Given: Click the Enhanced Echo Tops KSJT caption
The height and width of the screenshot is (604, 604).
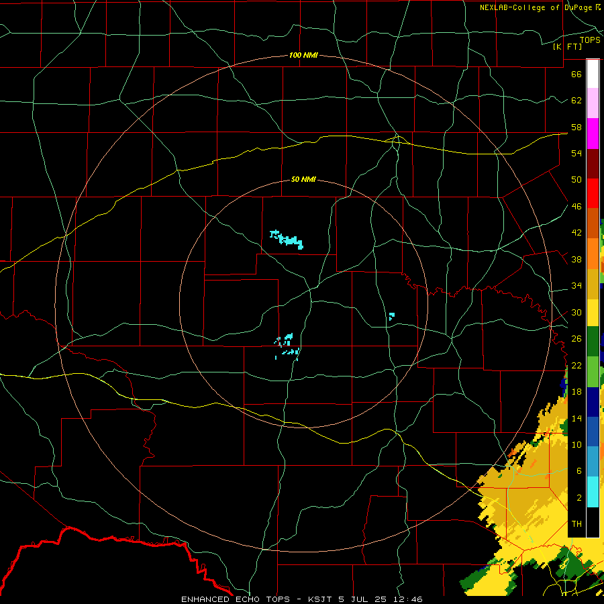Looking at the screenshot, I should click(x=301, y=599).
